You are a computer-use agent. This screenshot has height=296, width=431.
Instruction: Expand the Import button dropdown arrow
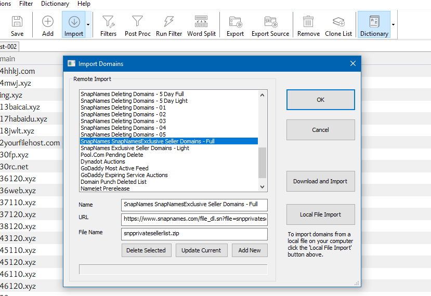point(88,24)
